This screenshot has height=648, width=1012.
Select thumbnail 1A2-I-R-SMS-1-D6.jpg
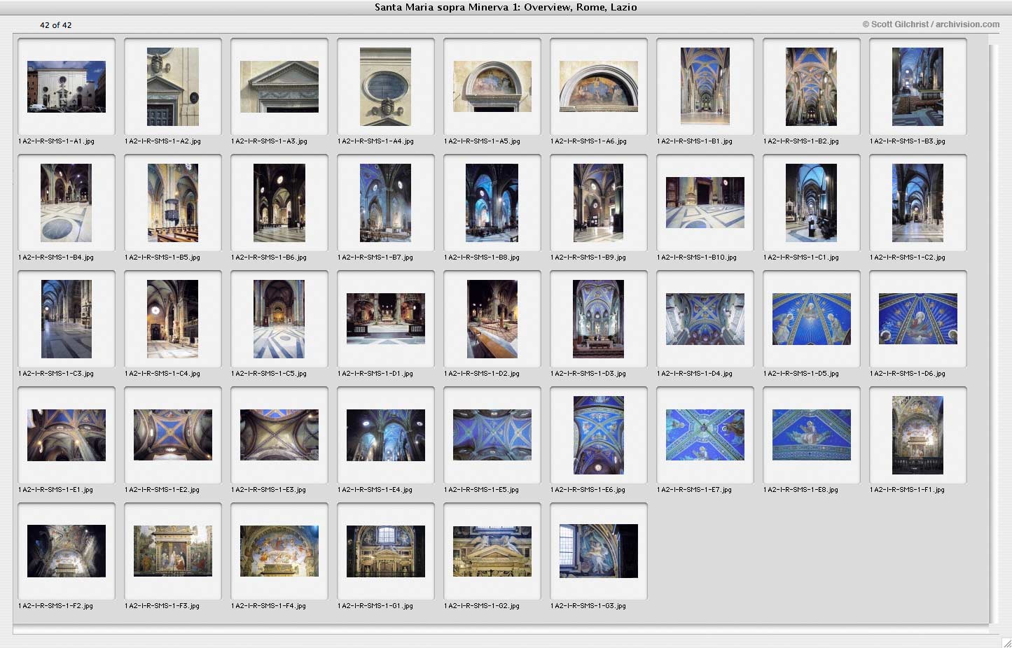(x=918, y=319)
